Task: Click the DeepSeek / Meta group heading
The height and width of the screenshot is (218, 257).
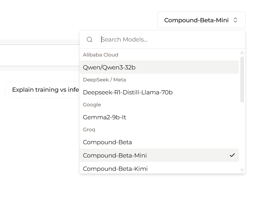Action: (x=105, y=80)
